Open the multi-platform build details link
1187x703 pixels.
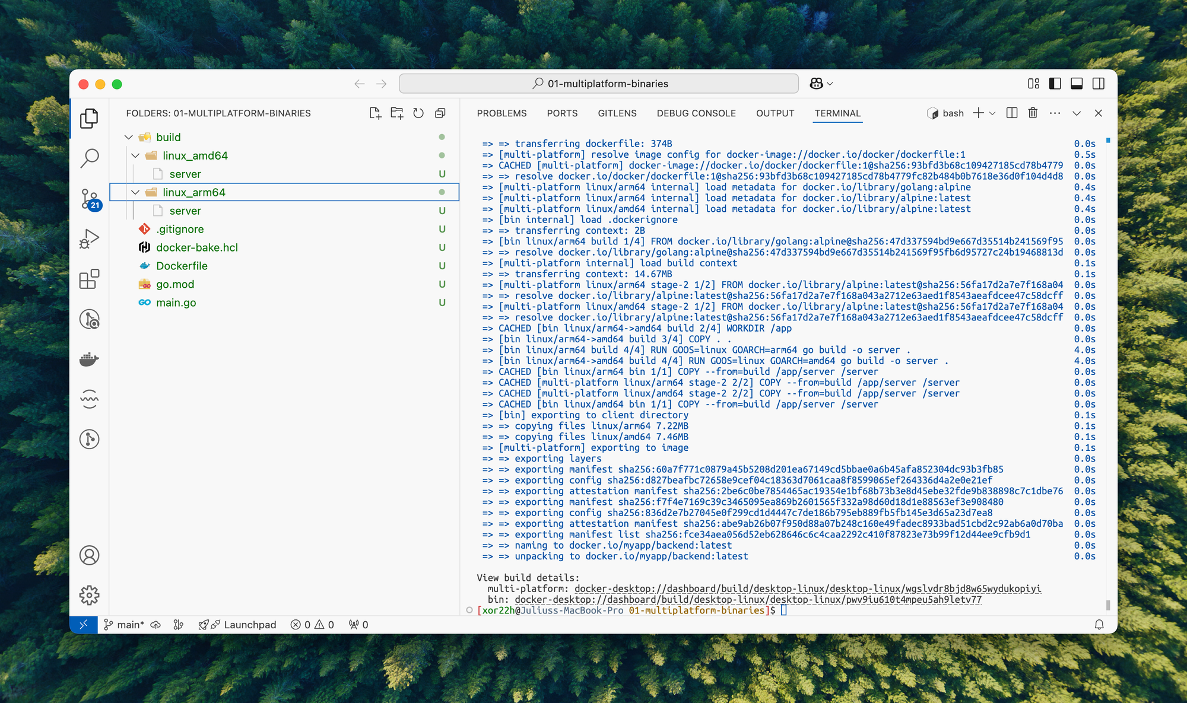pyautogui.click(x=806, y=589)
